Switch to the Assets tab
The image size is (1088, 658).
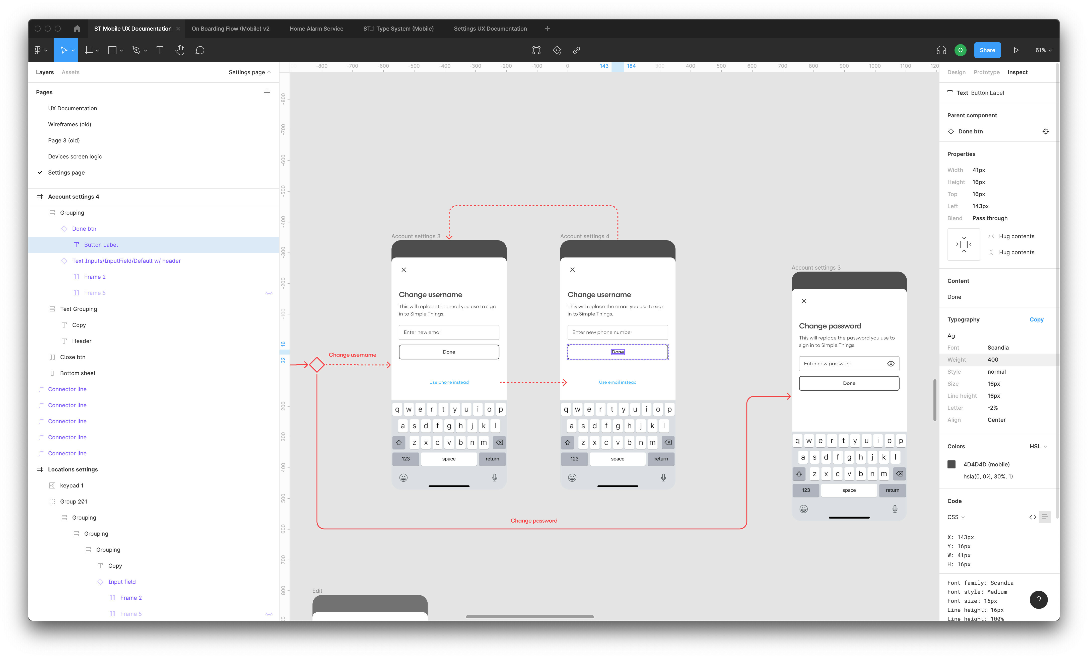pyautogui.click(x=71, y=72)
